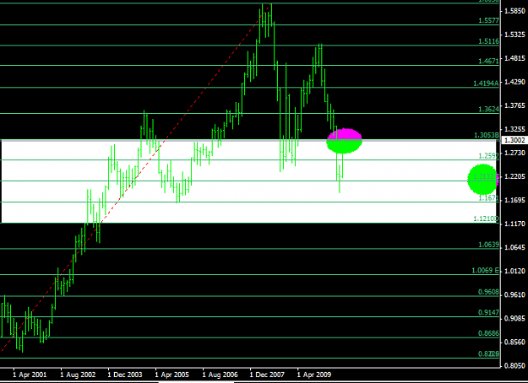Click the 1.4815 price scale label

tap(514, 58)
